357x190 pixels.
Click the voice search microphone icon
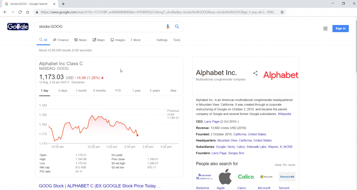point(168,27)
